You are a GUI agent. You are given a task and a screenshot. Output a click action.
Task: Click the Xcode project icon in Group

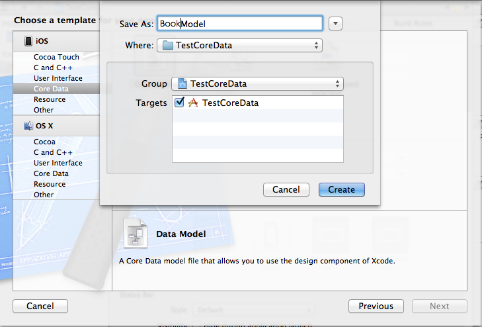click(182, 83)
